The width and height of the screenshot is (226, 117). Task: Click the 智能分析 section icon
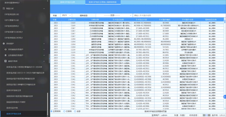pos(4,8)
